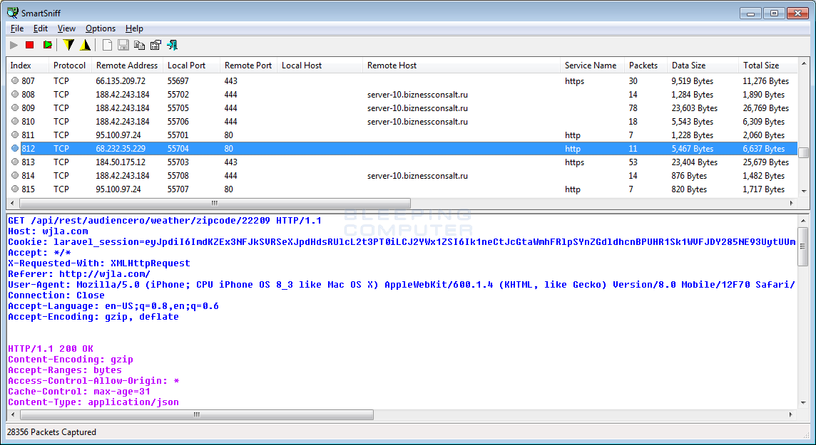
Task: Open the View menu
Action: tap(66, 28)
